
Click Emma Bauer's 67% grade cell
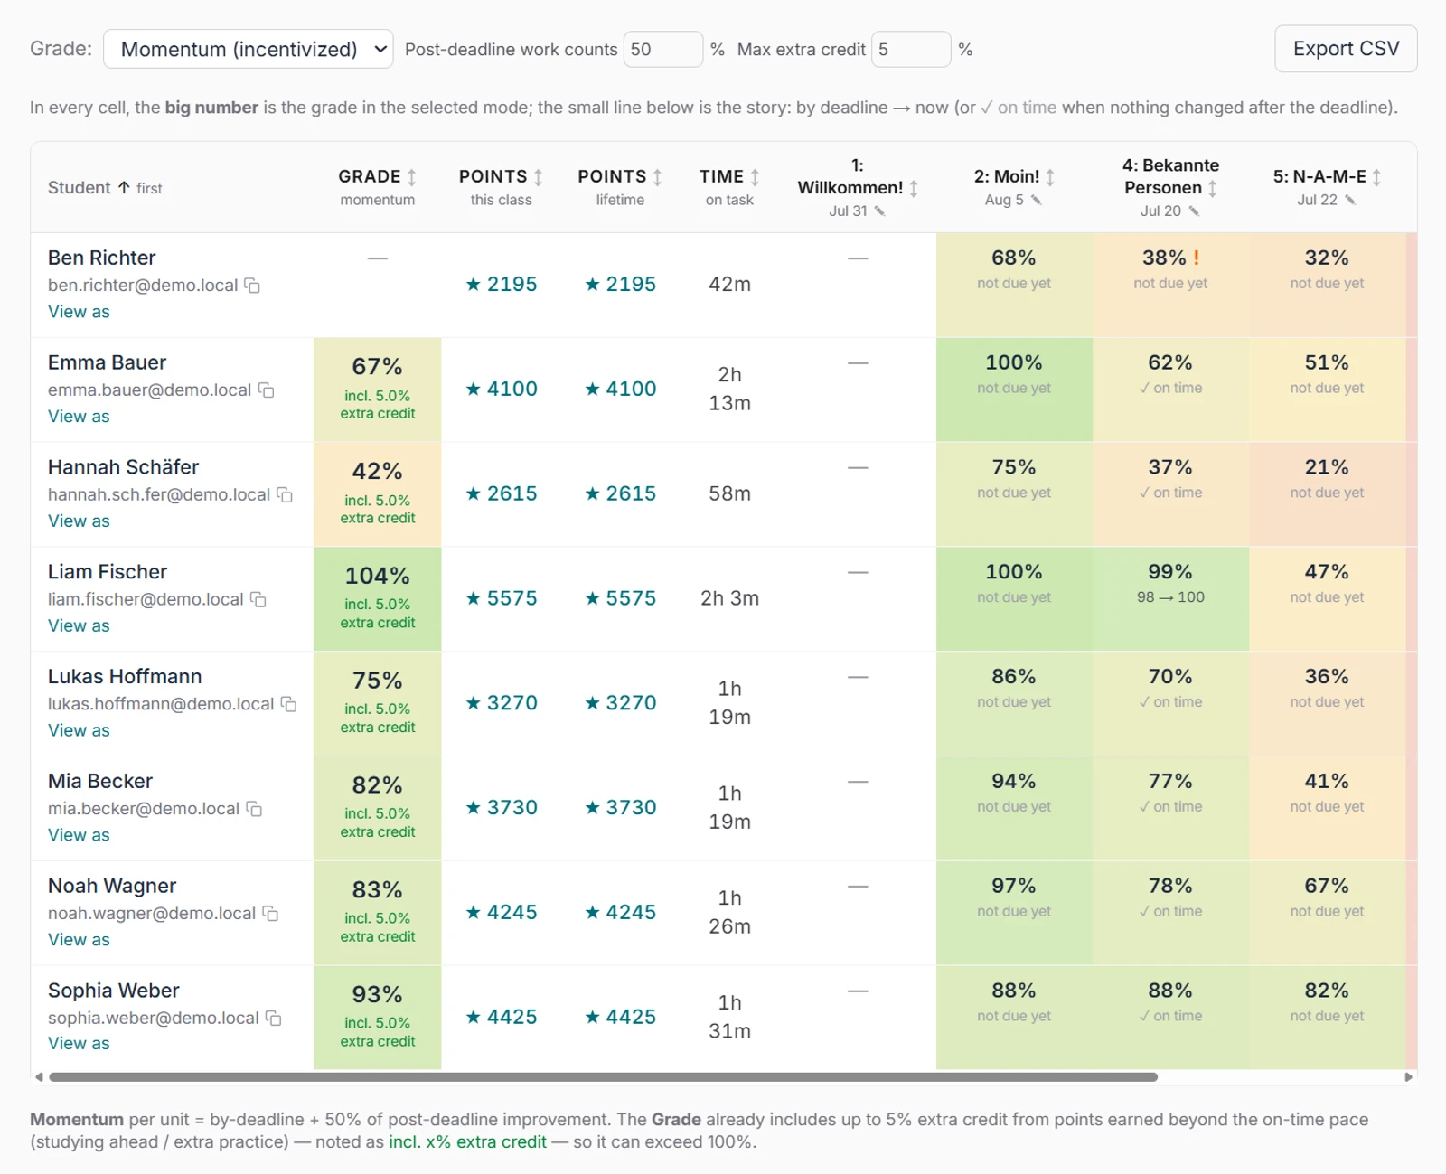click(377, 390)
